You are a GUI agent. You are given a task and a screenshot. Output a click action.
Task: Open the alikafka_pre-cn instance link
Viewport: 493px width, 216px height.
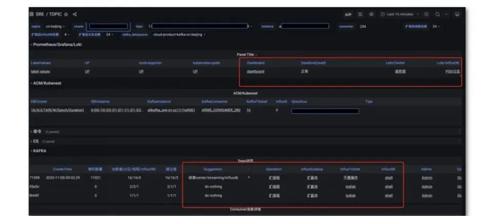coord(171,110)
